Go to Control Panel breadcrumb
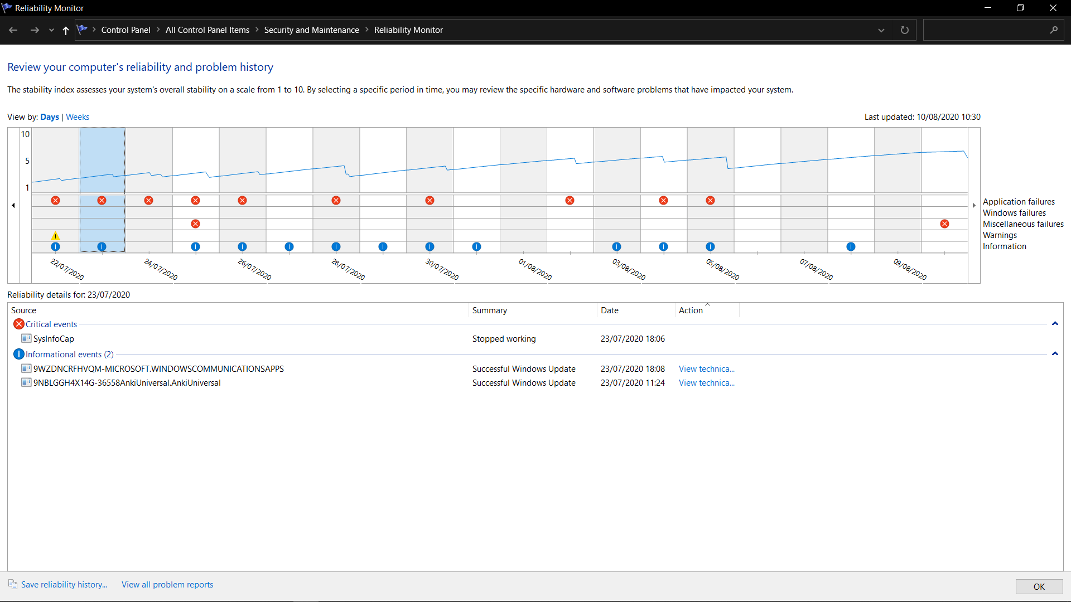Image resolution: width=1071 pixels, height=602 pixels. click(126, 30)
